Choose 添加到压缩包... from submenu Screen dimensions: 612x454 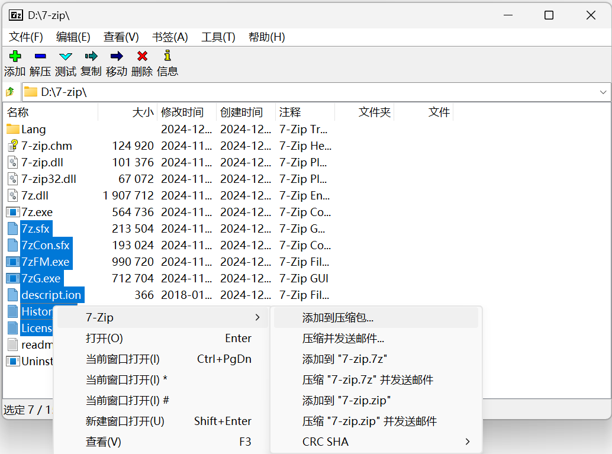tap(376, 317)
